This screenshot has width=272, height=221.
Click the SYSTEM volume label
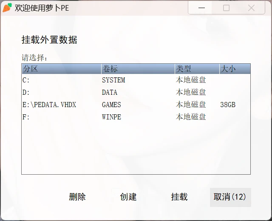pyautogui.click(x=113, y=80)
